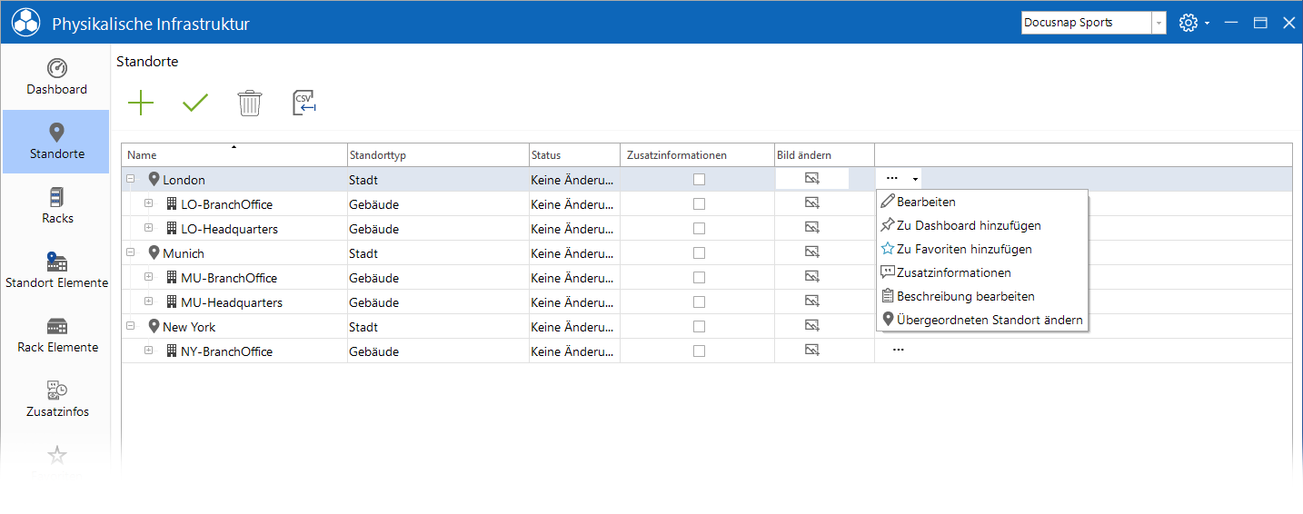
Task: Select Übergeordneten Standort ändern menu entry
Action: (x=981, y=320)
